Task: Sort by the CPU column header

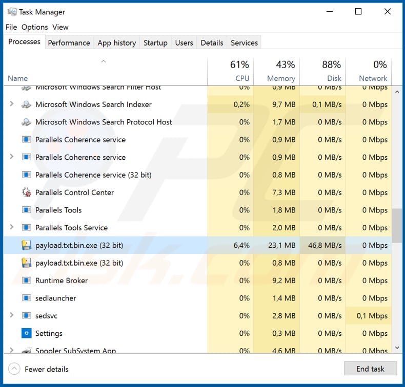Action: point(231,72)
